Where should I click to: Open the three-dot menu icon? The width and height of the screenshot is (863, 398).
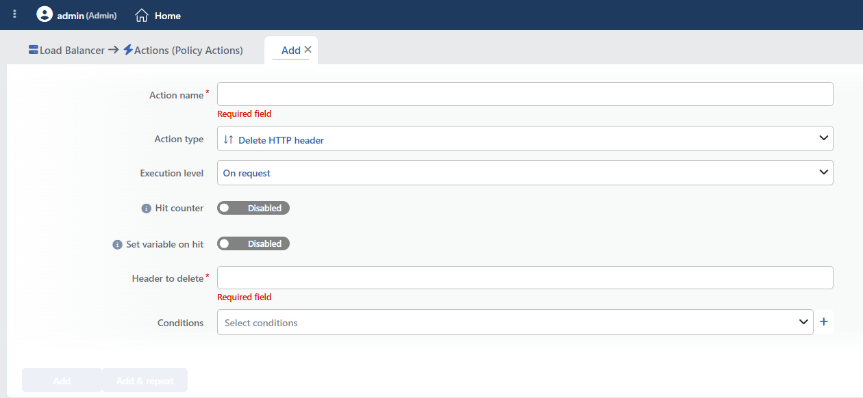[x=15, y=14]
